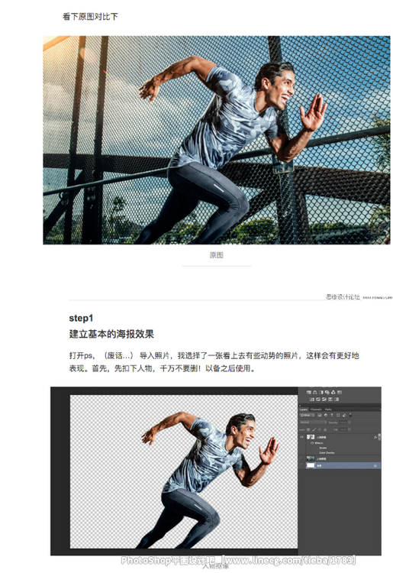Switch to the Layers tab

(x=304, y=410)
